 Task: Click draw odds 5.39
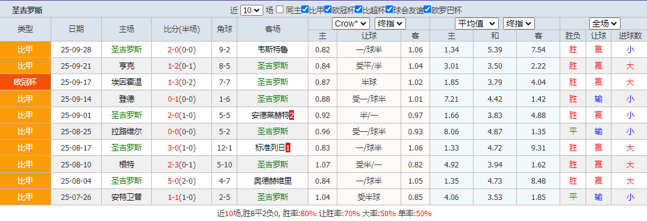495,50
